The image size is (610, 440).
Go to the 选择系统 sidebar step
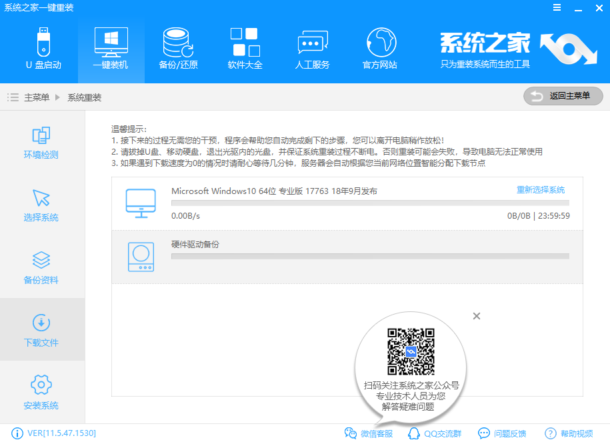click(x=41, y=205)
